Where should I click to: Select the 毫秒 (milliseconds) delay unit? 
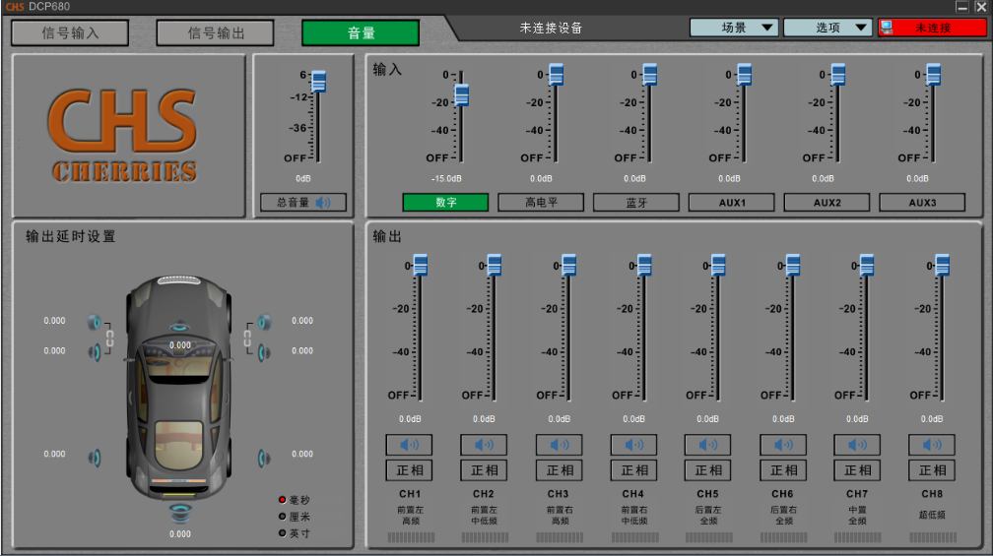(x=283, y=500)
